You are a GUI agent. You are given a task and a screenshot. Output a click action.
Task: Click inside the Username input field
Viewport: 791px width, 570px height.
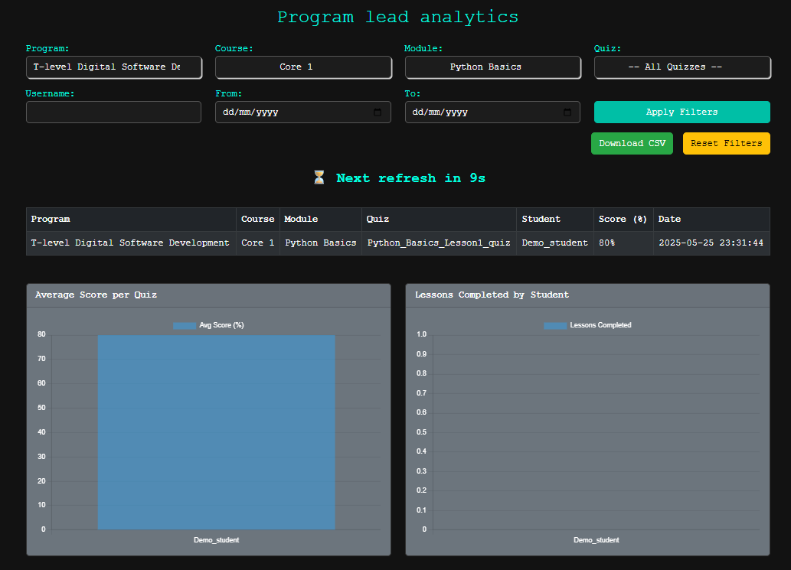pyautogui.click(x=113, y=112)
